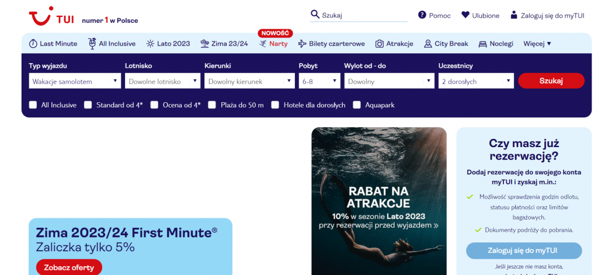This screenshot has width=598, height=275.
Task: Check the Ocena od 4* filter
Action: 154,105
